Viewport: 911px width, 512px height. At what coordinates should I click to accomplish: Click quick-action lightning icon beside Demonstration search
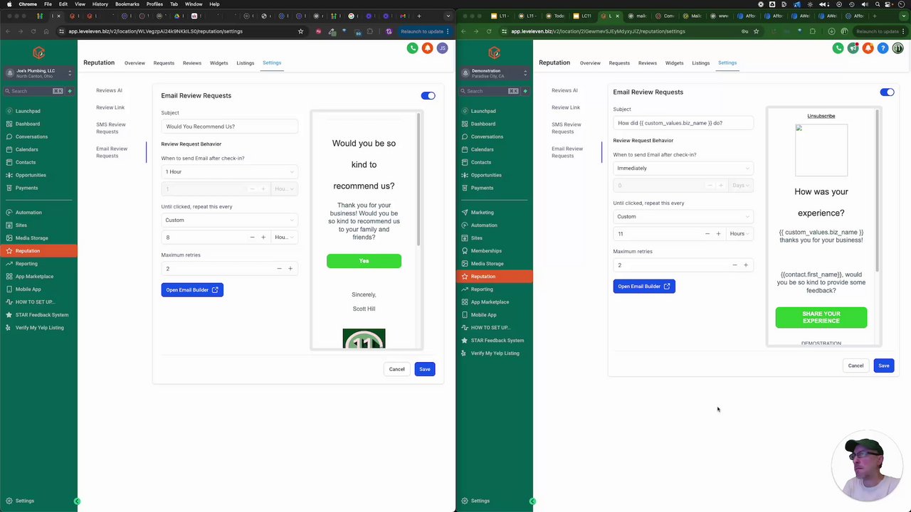pyautogui.click(x=525, y=91)
